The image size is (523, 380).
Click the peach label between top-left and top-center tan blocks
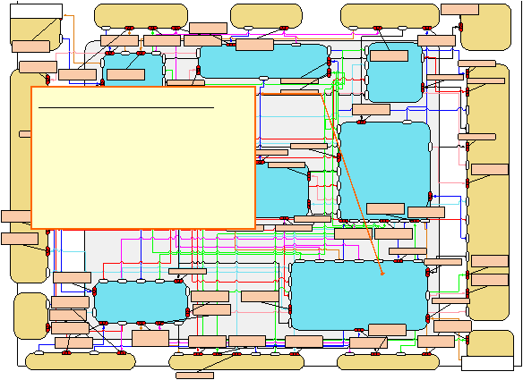click(x=208, y=28)
